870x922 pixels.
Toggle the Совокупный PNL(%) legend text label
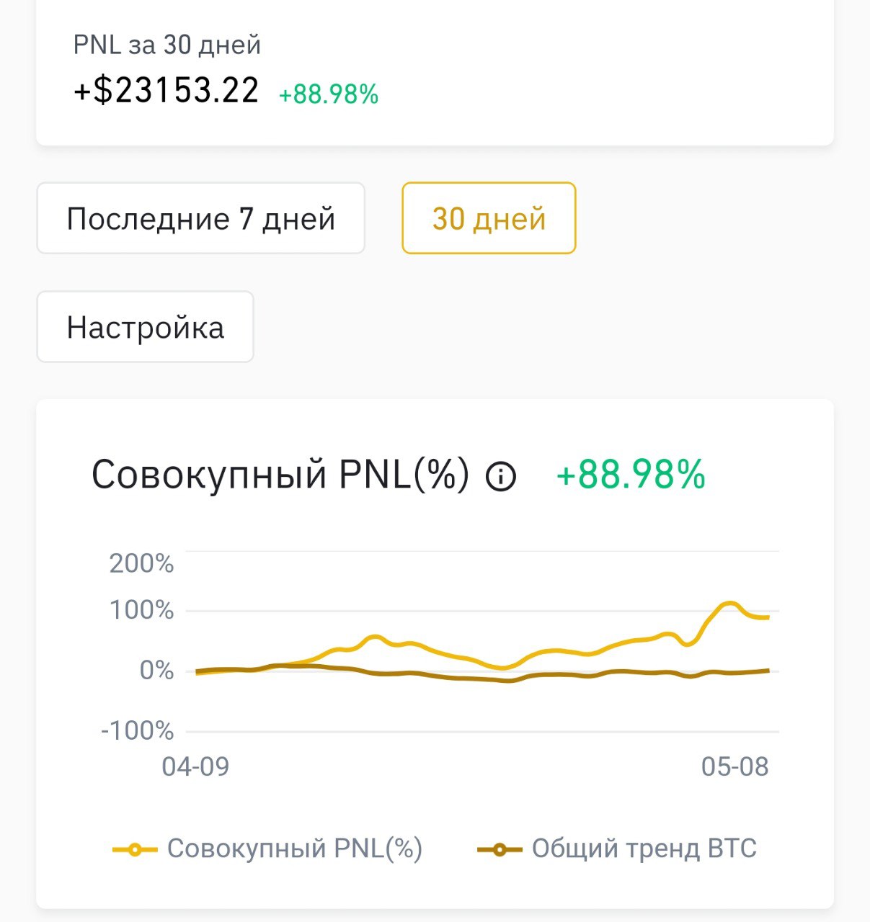click(294, 849)
